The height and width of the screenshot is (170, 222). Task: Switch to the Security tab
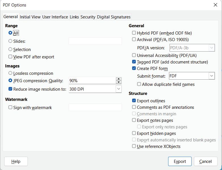[x=88, y=17]
